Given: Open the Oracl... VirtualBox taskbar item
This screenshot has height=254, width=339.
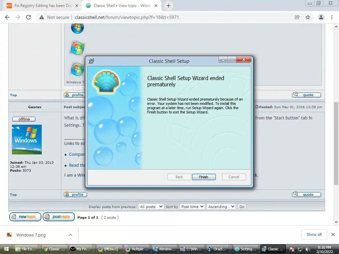Looking at the screenshot, I should (217, 249).
